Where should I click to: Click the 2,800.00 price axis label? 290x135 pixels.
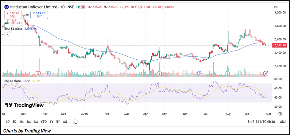coord(279,26)
